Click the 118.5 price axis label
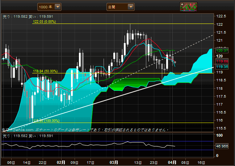This screenshot has height=166, width=235. click(221, 80)
